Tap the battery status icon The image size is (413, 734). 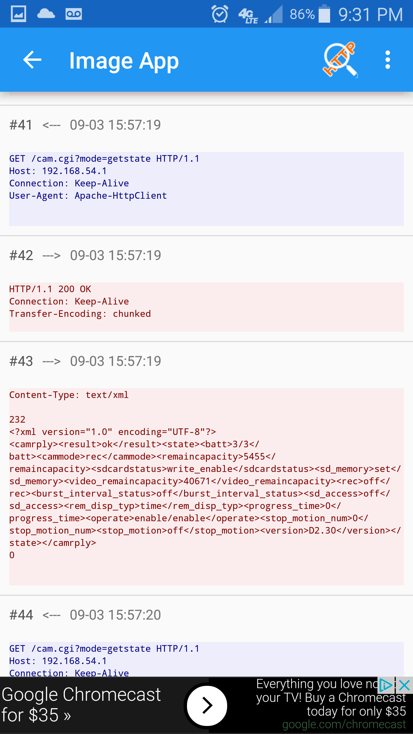[324, 14]
